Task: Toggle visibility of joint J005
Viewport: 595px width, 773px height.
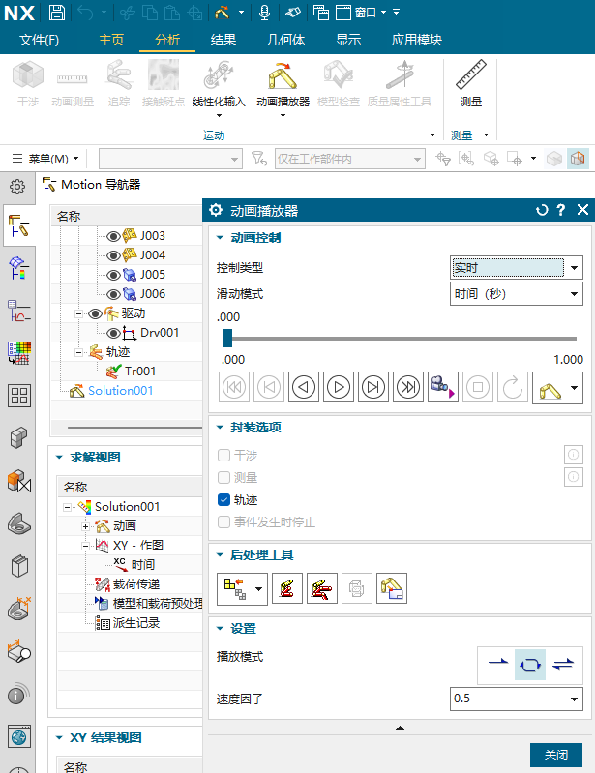Action: pos(113,275)
